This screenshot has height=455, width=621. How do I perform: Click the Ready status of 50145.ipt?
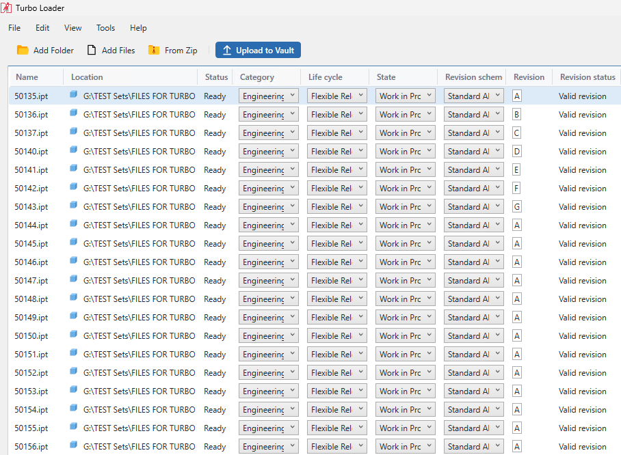(215, 244)
